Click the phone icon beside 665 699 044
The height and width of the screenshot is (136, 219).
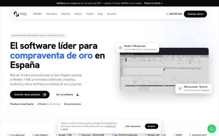tap(167, 14)
